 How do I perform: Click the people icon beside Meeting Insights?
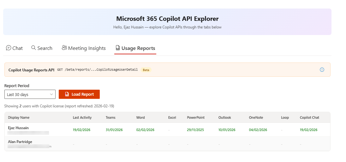pos(64,48)
